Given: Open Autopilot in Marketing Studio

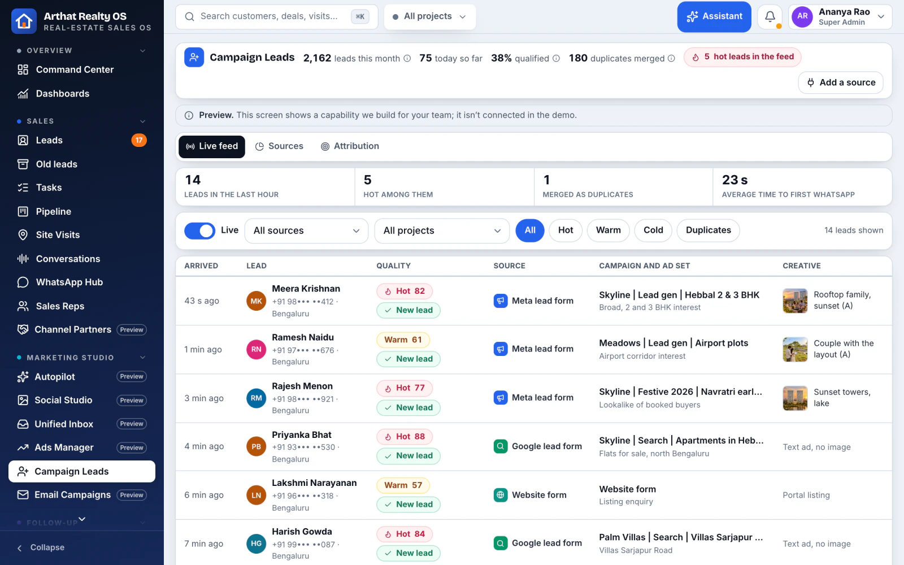Looking at the screenshot, I should [x=82, y=377].
